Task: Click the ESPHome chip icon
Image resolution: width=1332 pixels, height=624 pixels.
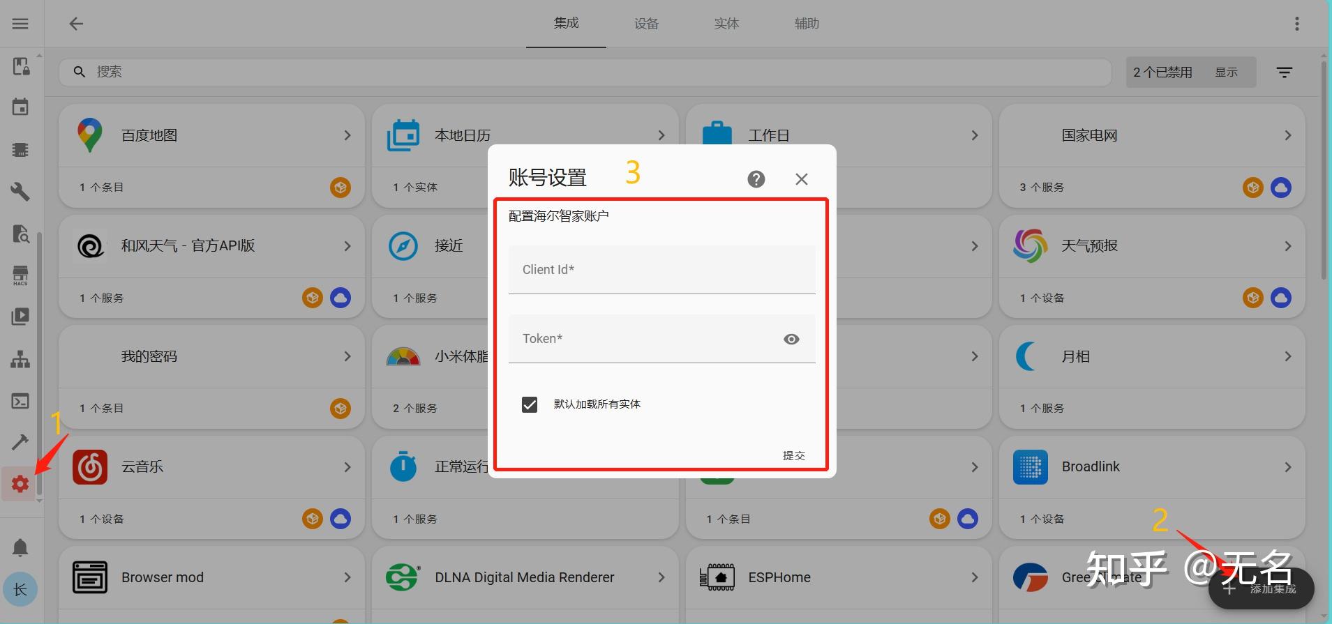Action: pos(717,577)
